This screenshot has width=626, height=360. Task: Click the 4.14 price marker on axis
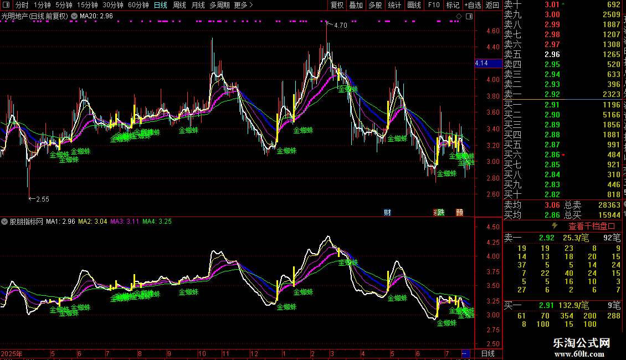pos(488,63)
